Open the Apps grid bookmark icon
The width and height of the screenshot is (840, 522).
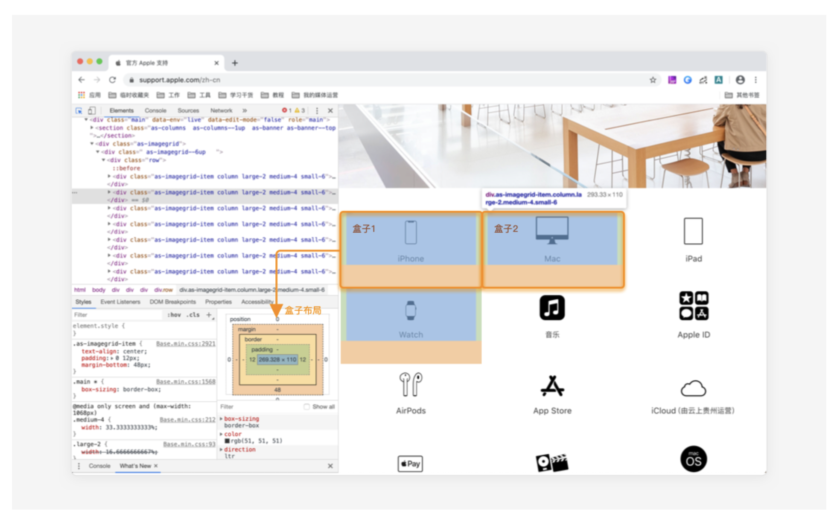click(x=81, y=95)
